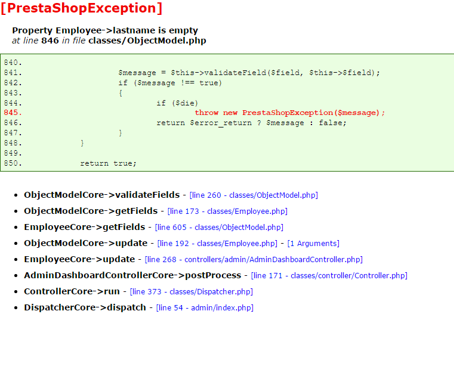Click code line 842 if $message condition
Viewport: 454px width, 367px height.
(170, 83)
